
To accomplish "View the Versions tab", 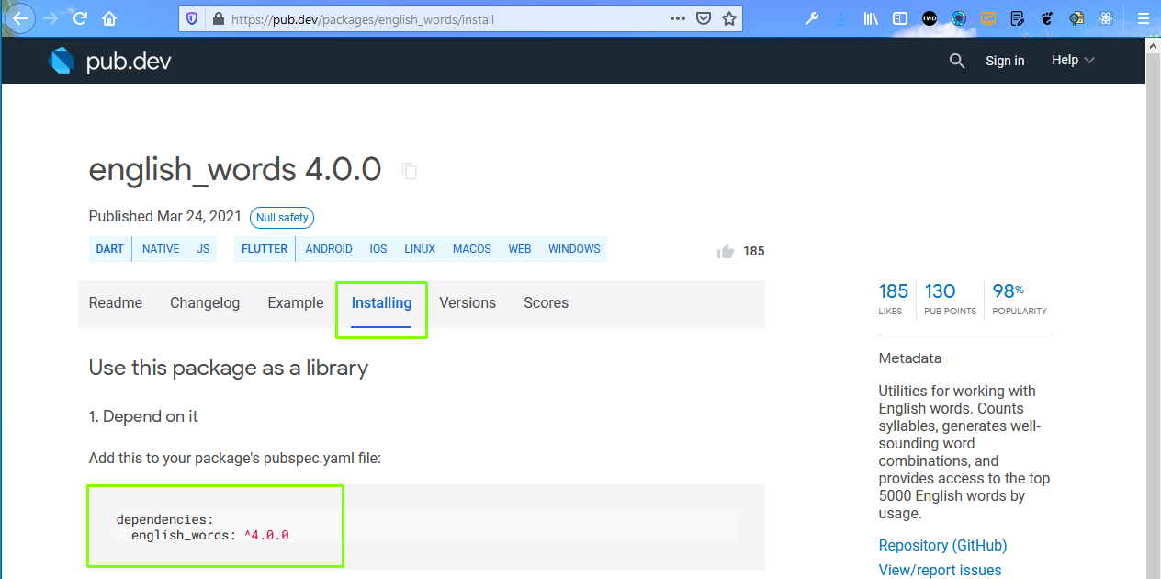I will coord(468,303).
